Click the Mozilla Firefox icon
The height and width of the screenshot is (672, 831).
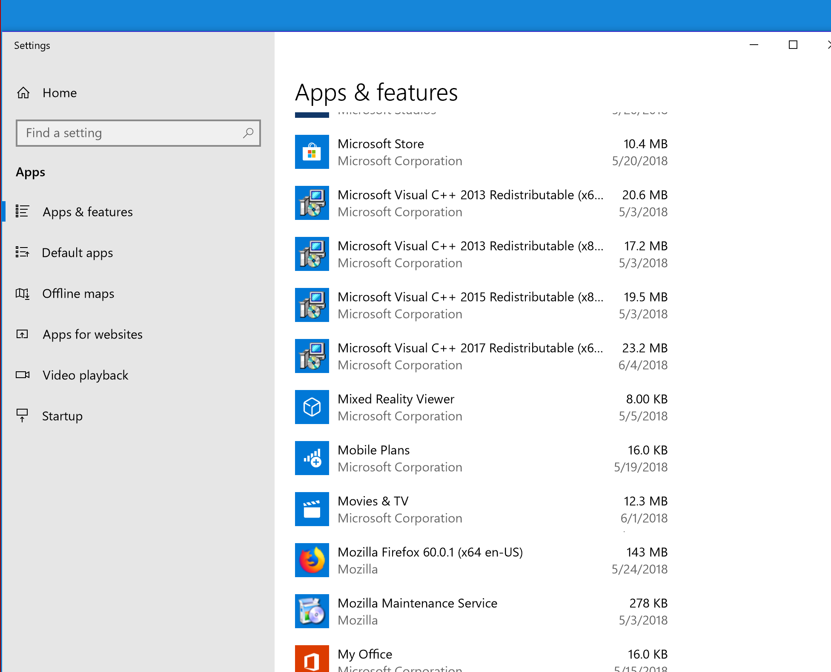312,560
